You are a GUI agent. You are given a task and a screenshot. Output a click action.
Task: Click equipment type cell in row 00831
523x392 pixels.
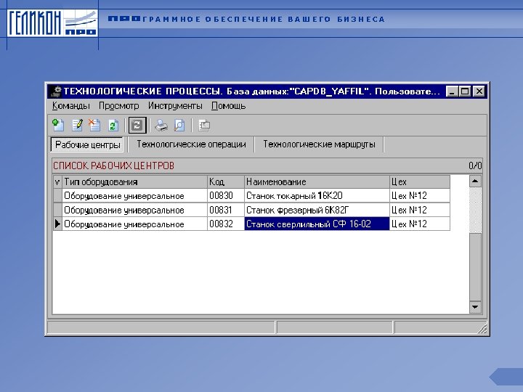pos(135,210)
